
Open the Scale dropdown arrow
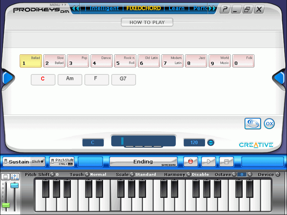[132, 174]
